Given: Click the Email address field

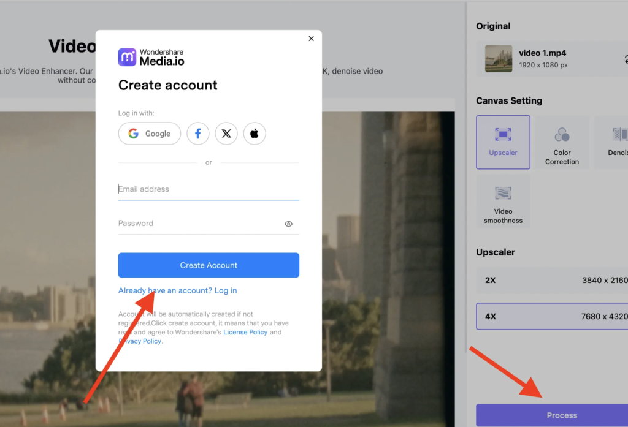Looking at the screenshot, I should click(209, 189).
